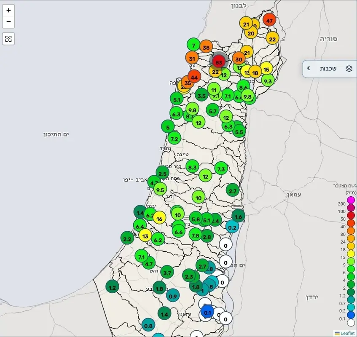Select the dark green 1.2 marker
The height and width of the screenshot is (337, 357).
click(x=112, y=287)
